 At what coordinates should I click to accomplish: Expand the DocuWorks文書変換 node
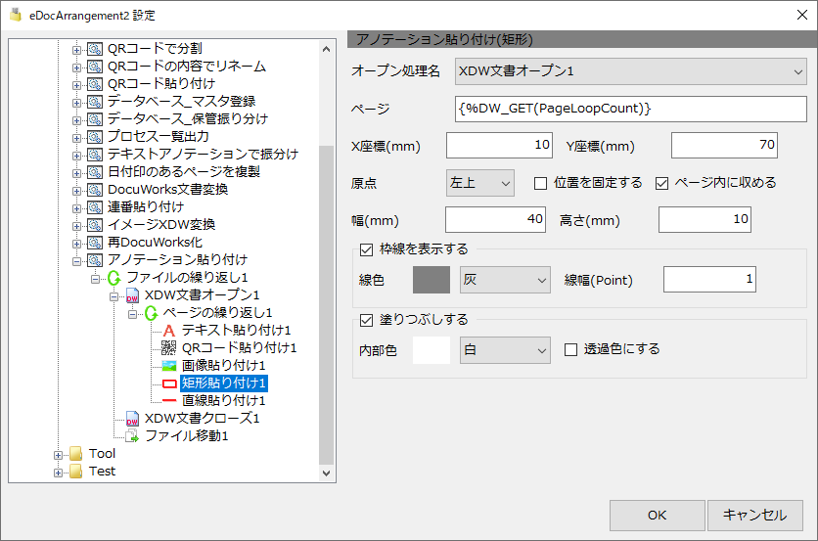(x=76, y=191)
